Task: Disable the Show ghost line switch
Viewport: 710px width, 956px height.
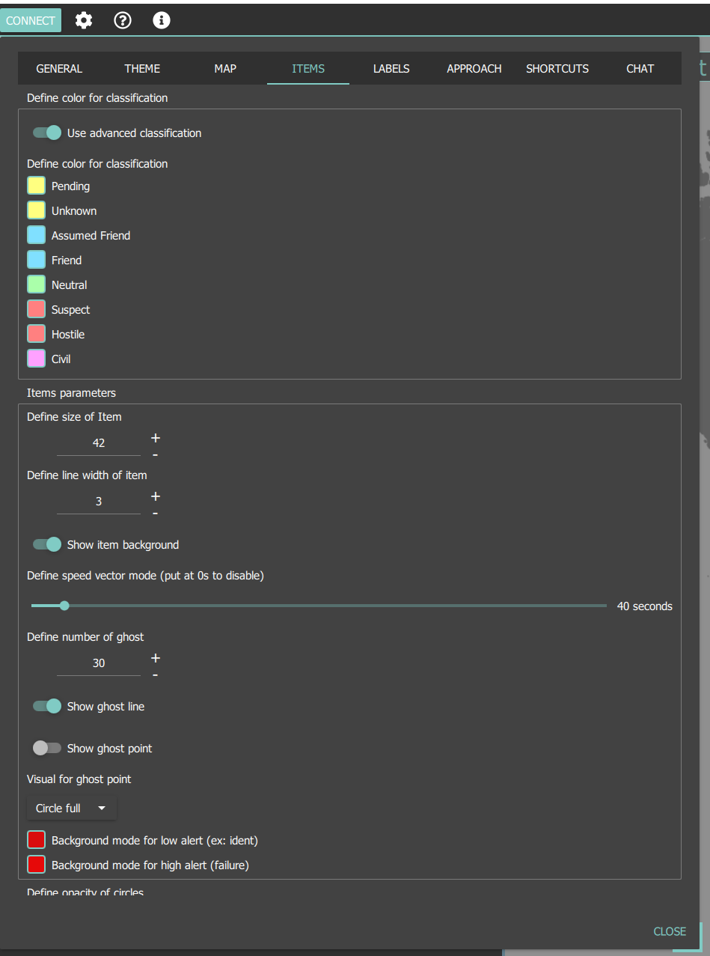Action: (x=46, y=706)
